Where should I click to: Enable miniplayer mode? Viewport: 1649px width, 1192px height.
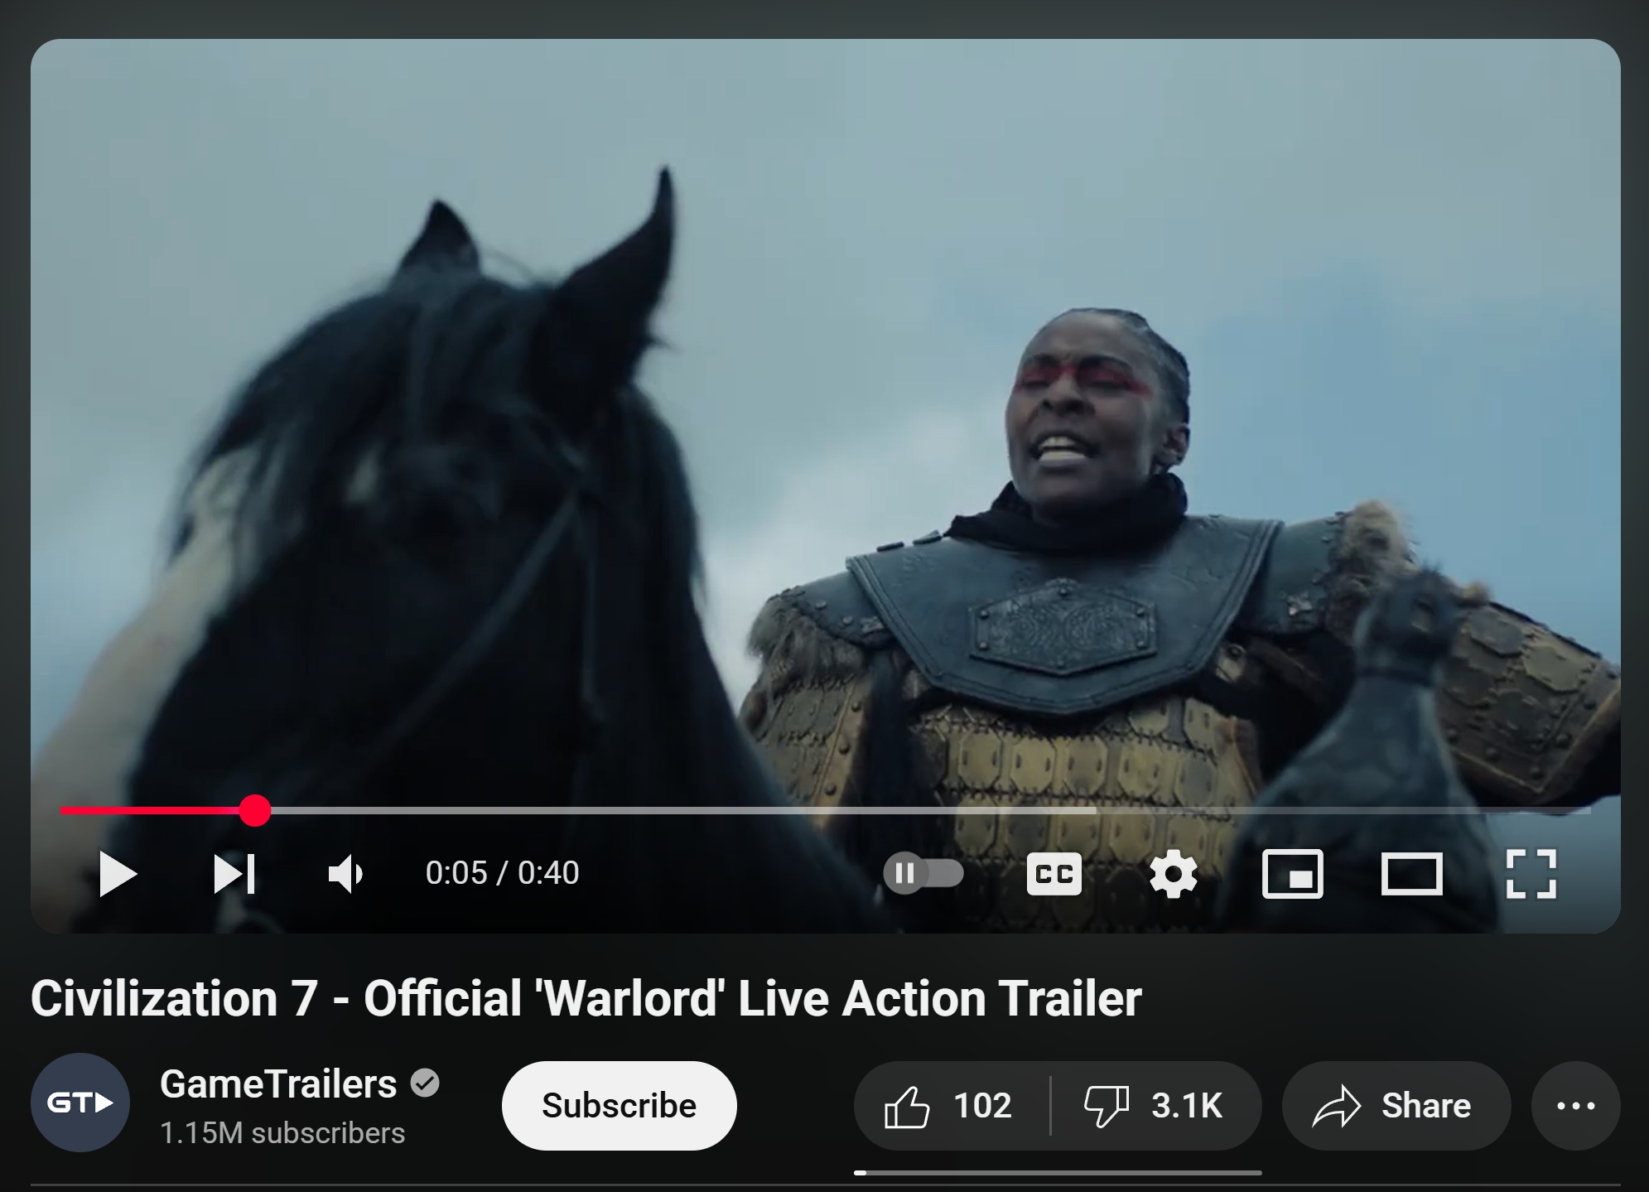[1292, 873]
